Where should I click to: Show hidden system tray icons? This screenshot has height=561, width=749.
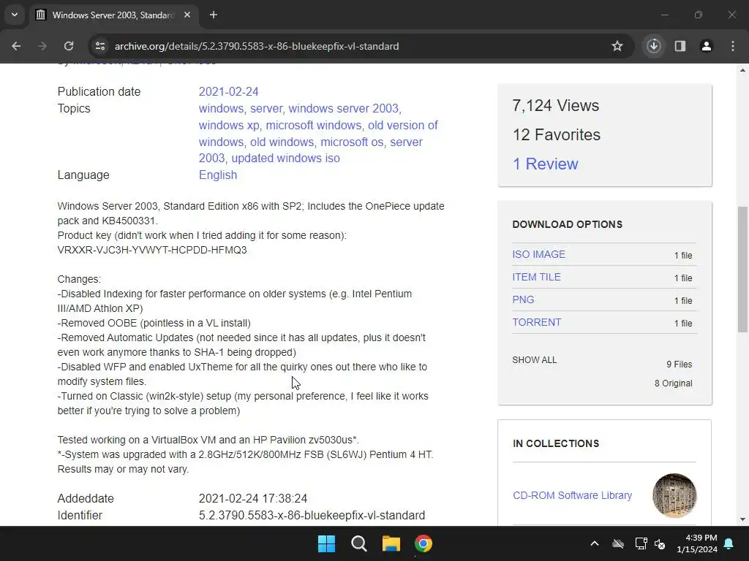pos(595,543)
